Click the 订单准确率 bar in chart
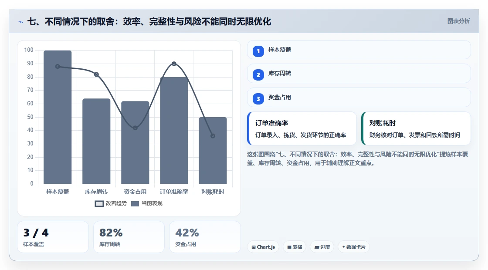 pos(174,131)
